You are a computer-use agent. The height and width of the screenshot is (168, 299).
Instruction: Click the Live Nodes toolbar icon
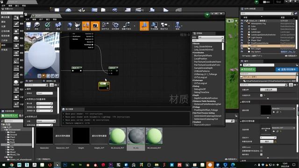click(x=105, y=26)
